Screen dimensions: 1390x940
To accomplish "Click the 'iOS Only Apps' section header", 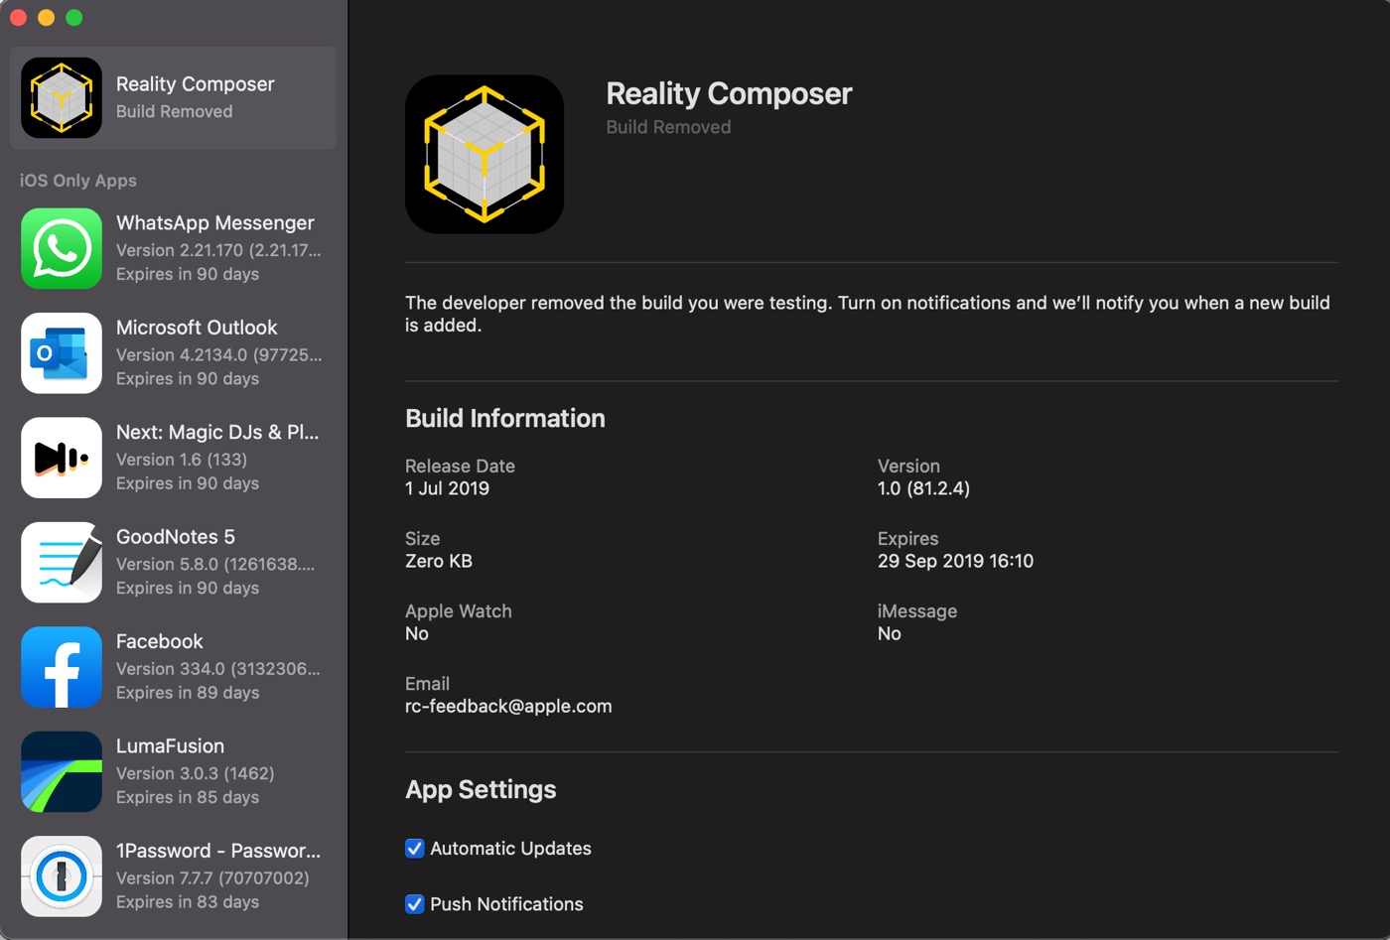I will [x=78, y=181].
